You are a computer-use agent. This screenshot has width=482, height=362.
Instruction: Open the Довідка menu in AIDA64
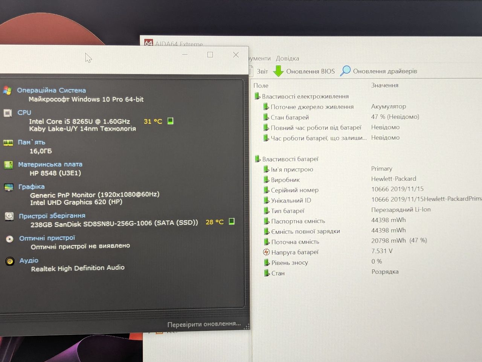click(x=287, y=58)
